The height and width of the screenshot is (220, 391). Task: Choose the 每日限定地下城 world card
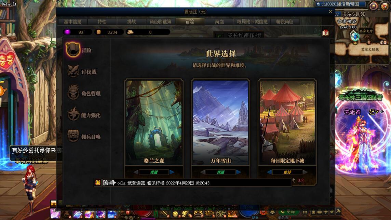click(x=287, y=122)
